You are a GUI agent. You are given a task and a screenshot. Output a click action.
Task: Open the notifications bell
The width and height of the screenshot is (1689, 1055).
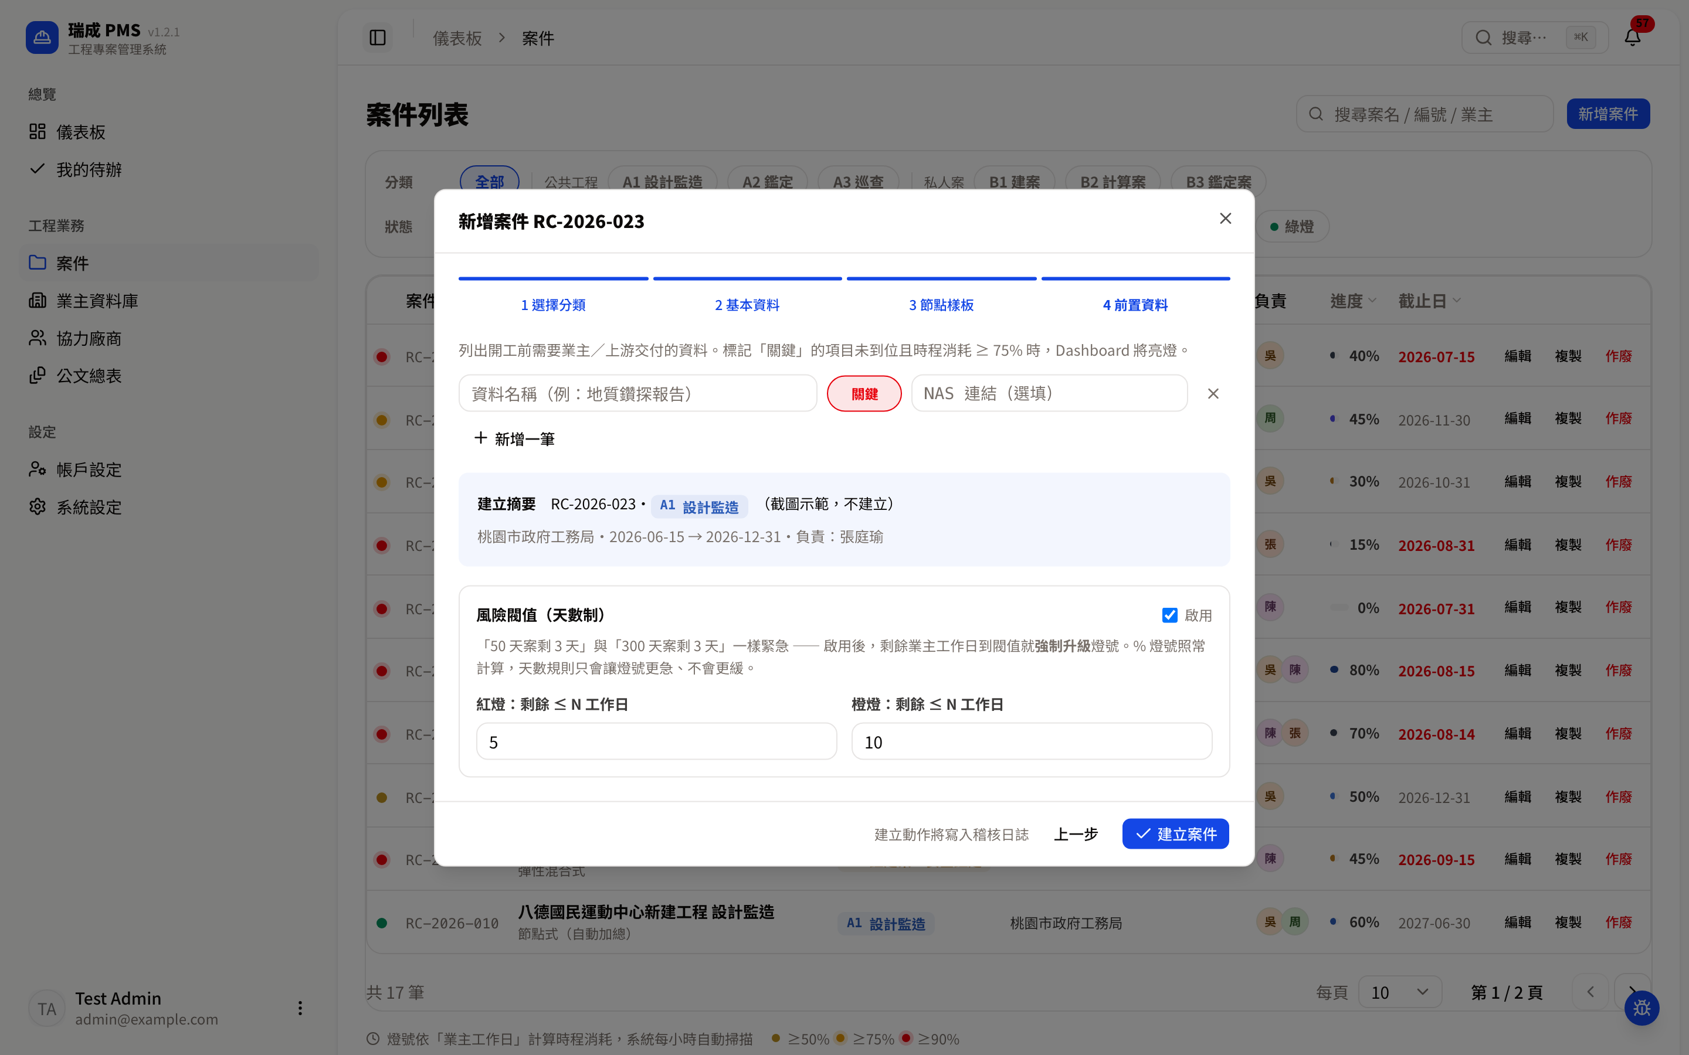1633,38
